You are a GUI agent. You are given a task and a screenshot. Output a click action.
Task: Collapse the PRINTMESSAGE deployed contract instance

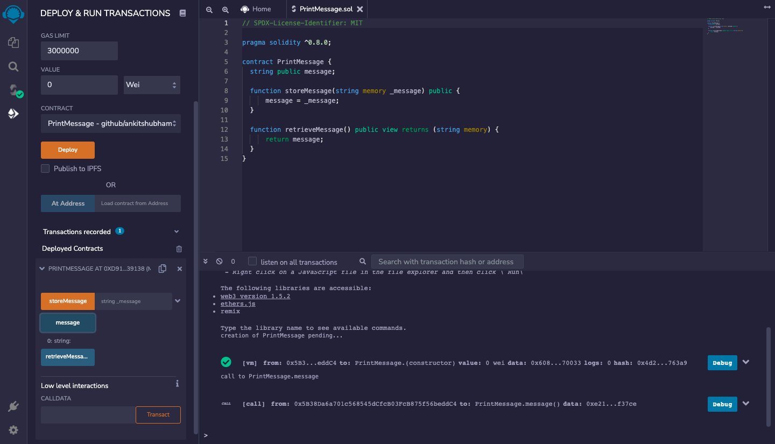(x=42, y=269)
